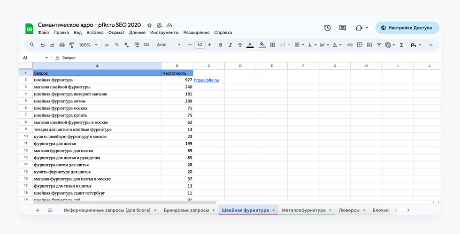This screenshot has width=460, height=234.
Task: Apply the paint format tool
Action: (x=72, y=45)
